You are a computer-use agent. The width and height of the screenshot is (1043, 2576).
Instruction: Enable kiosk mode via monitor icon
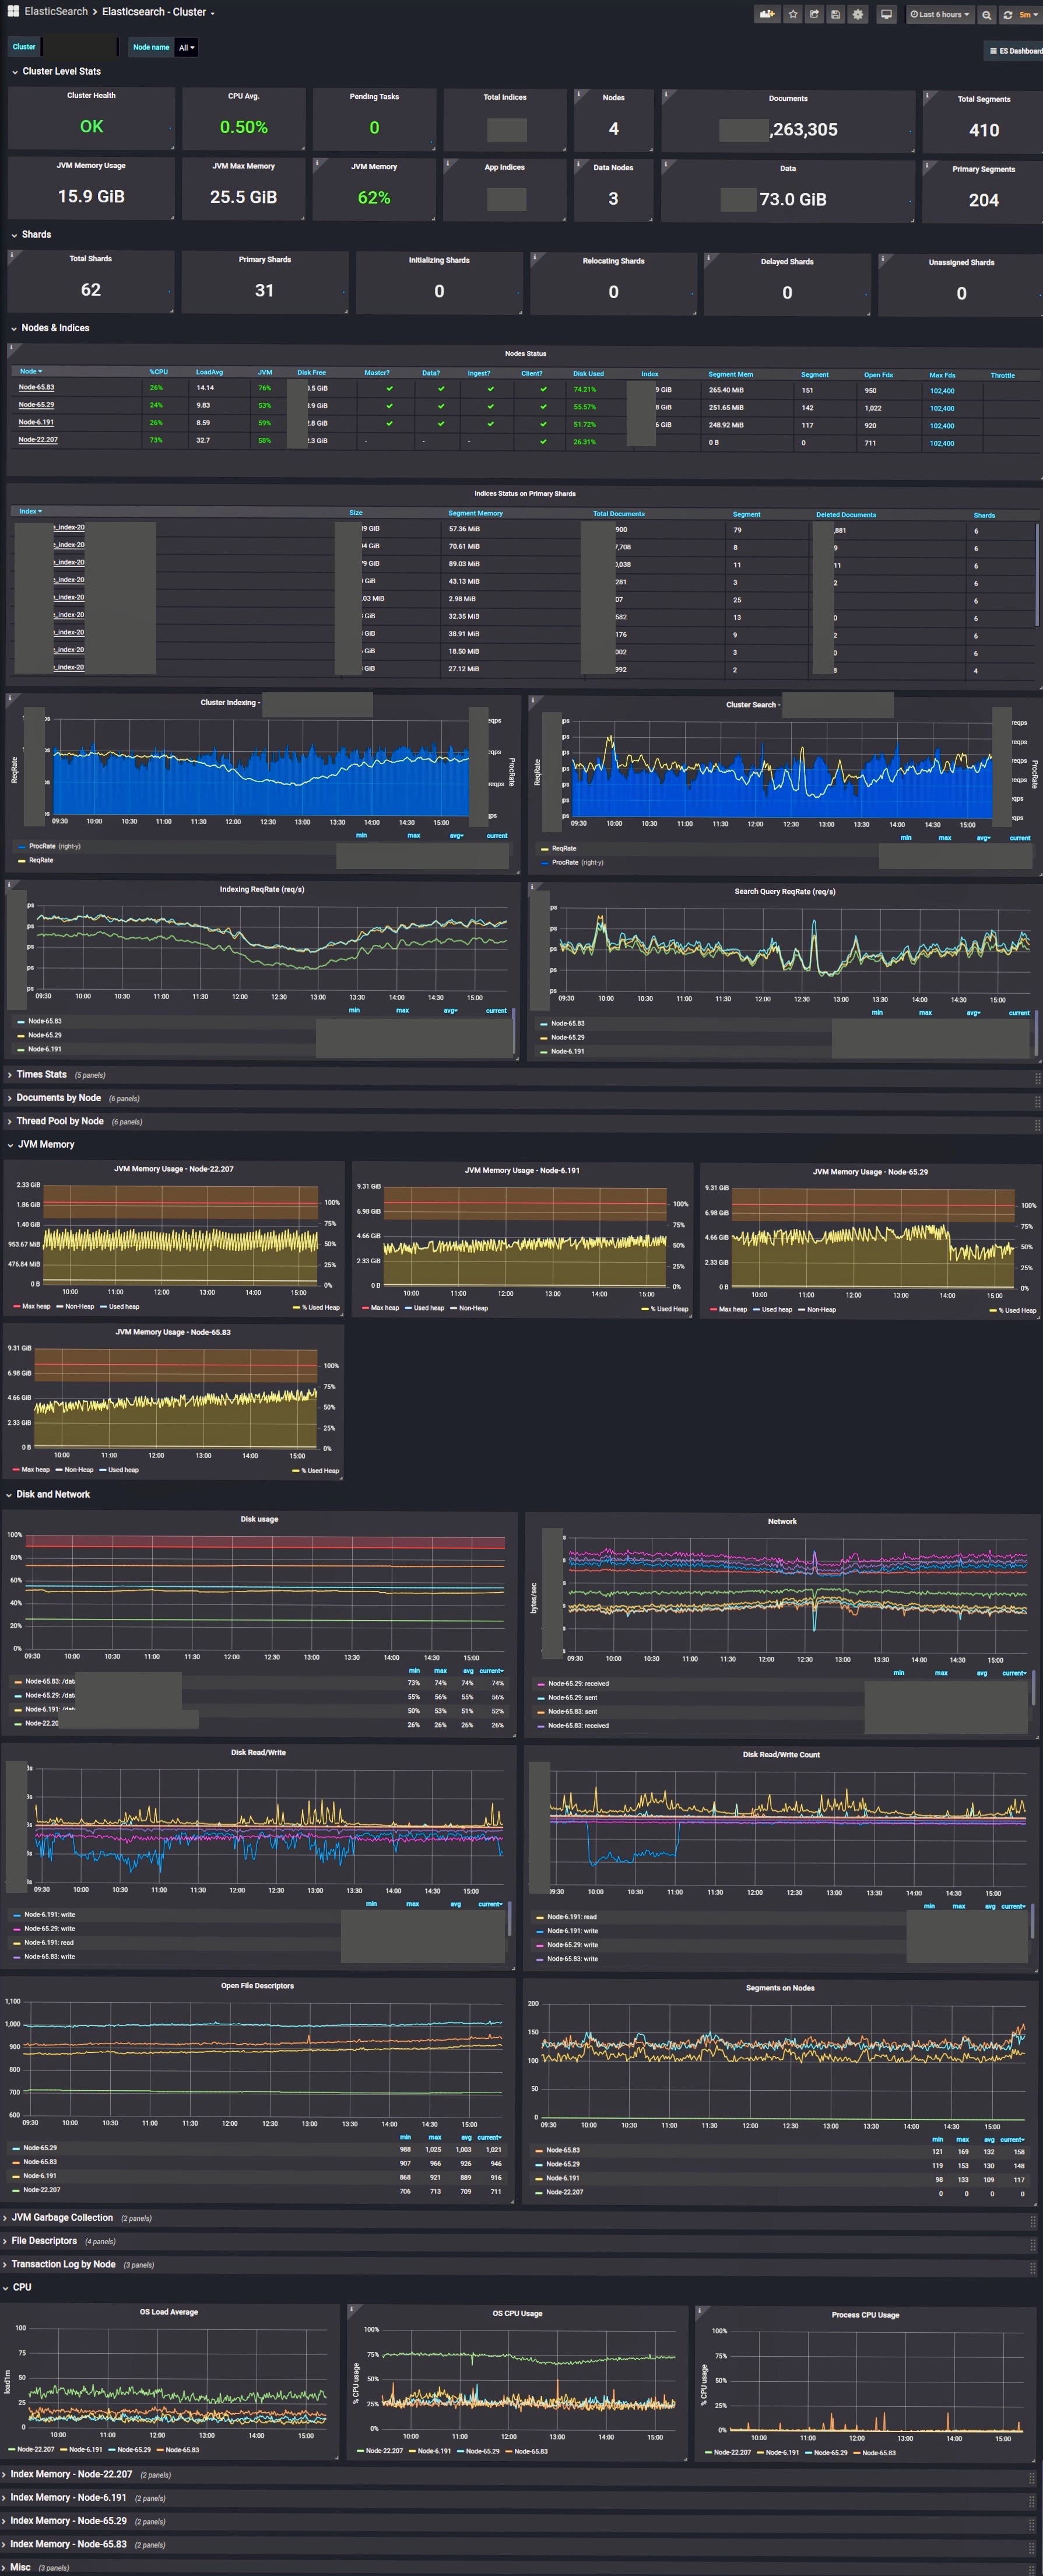click(x=887, y=14)
